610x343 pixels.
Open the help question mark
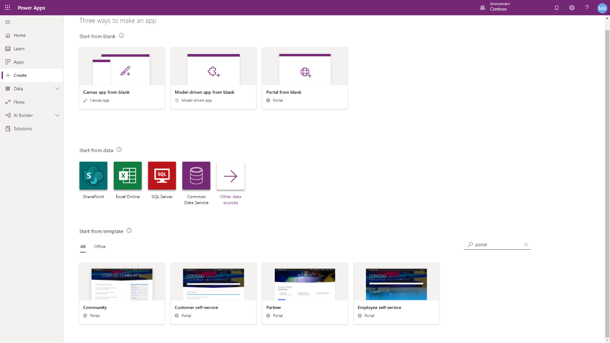click(x=587, y=8)
